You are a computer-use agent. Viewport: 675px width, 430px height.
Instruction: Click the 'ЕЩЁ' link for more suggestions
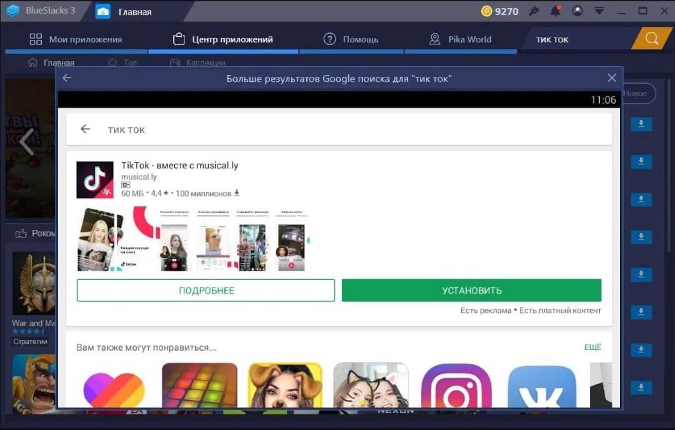click(x=592, y=347)
